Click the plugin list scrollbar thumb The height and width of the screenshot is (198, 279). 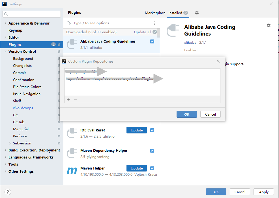(158, 33)
